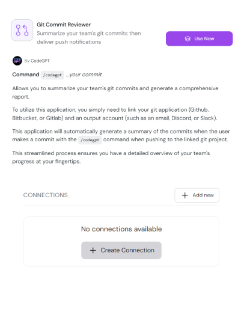The height and width of the screenshot is (312, 250).
Task: Click the Summarize your team's git commits subtitle
Action: point(89,37)
